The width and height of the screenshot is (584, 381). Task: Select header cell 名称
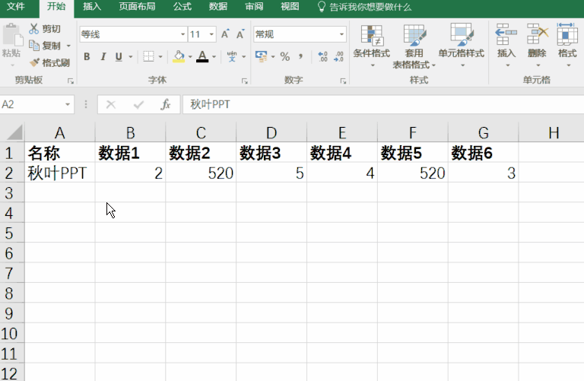(59, 153)
